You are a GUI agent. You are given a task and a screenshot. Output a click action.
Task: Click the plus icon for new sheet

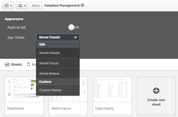156,91
